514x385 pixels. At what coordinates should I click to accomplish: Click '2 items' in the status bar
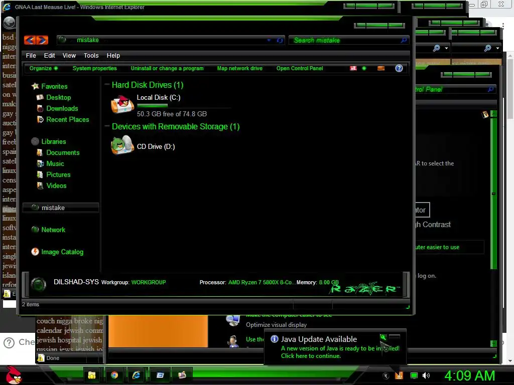[31, 304]
